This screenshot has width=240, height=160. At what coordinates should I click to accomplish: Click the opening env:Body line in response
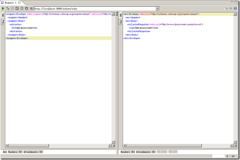click(131, 21)
